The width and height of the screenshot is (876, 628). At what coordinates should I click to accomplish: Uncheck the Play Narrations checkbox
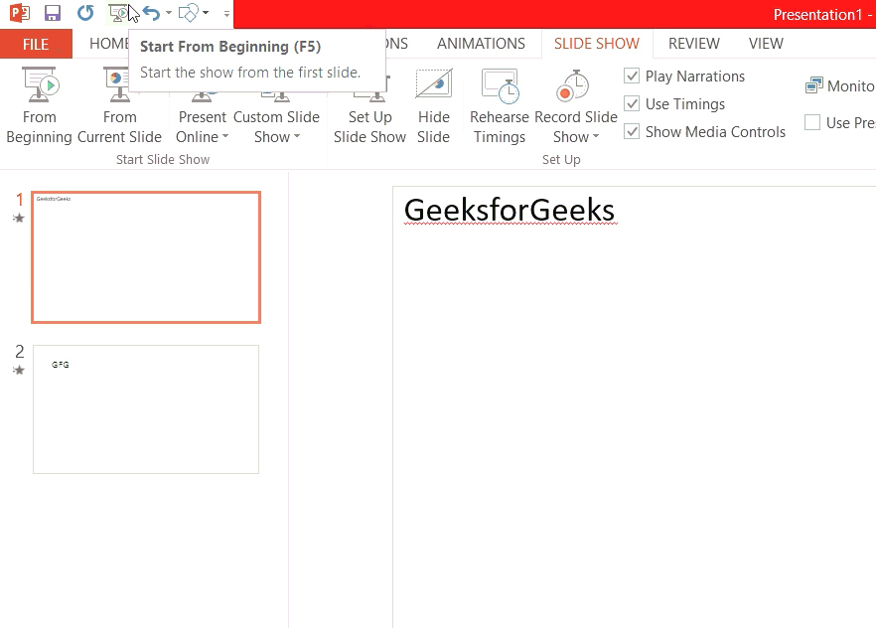pyautogui.click(x=632, y=76)
